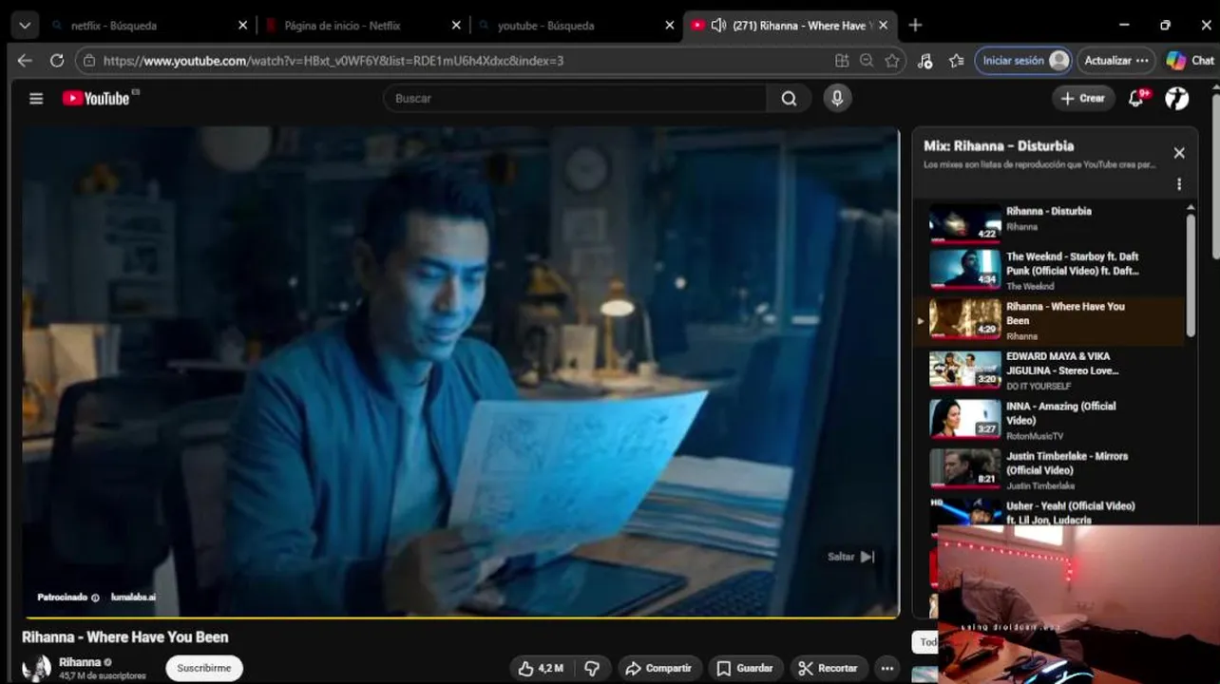
Task: Switch to the Página de inicio - Netflix tab
Action: click(x=361, y=26)
